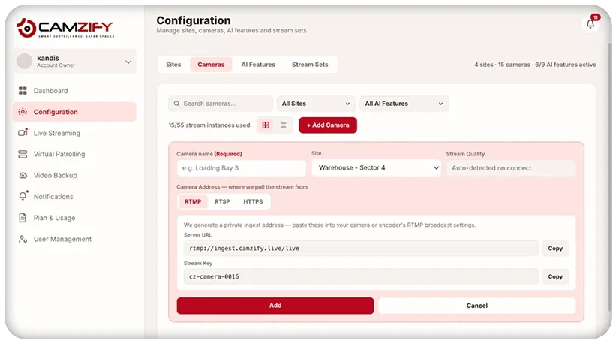Viewport: 616px width, 347px height.
Task: Switch to list view of cameras
Action: click(x=284, y=125)
